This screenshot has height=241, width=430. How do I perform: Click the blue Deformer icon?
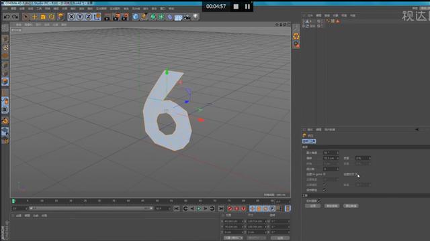[x=170, y=17]
